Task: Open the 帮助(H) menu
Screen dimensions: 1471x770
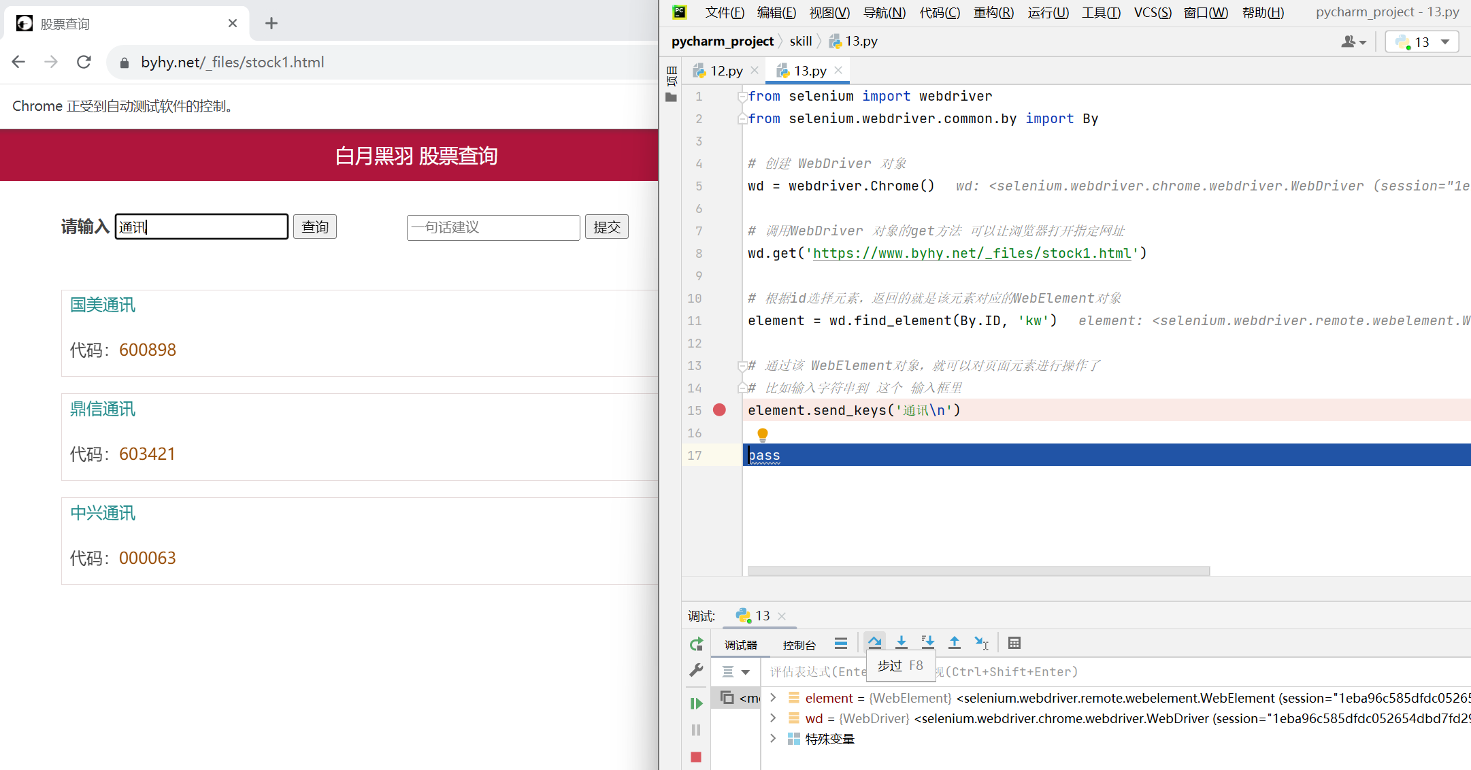Action: click(1263, 12)
